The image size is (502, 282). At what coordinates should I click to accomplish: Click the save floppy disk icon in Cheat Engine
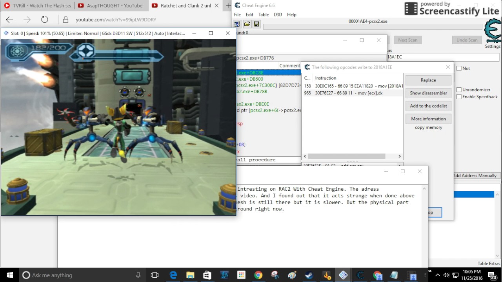[256, 24]
